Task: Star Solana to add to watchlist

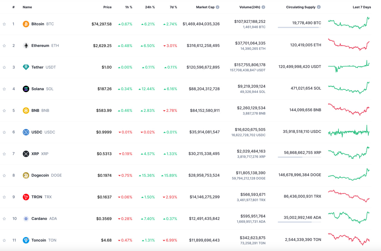Action: (x=4, y=89)
